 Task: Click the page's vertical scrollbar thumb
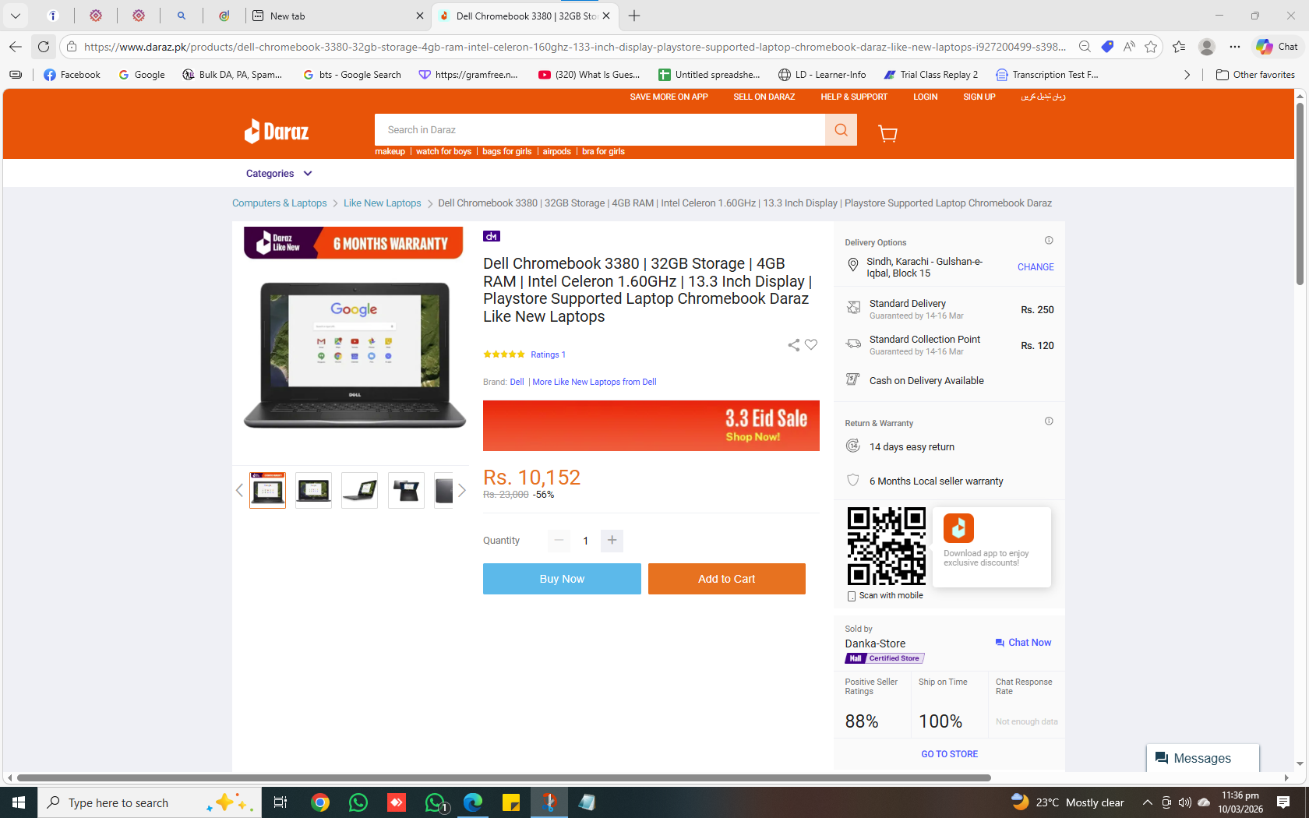(1300, 193)
